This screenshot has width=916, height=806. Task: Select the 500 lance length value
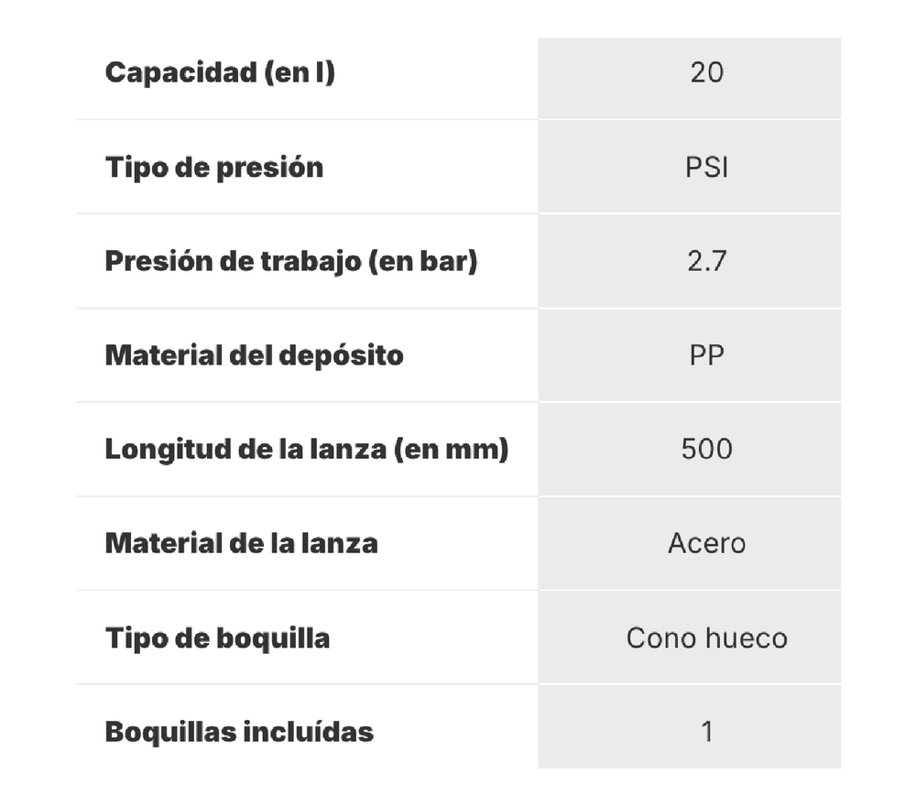point(706,450)
